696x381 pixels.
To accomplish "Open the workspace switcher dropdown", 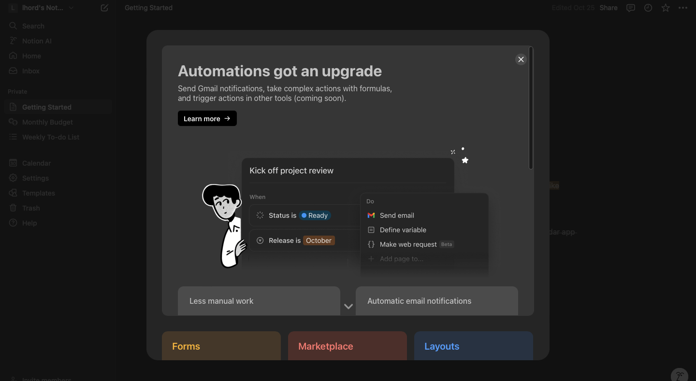I will (x=70, y=8).
